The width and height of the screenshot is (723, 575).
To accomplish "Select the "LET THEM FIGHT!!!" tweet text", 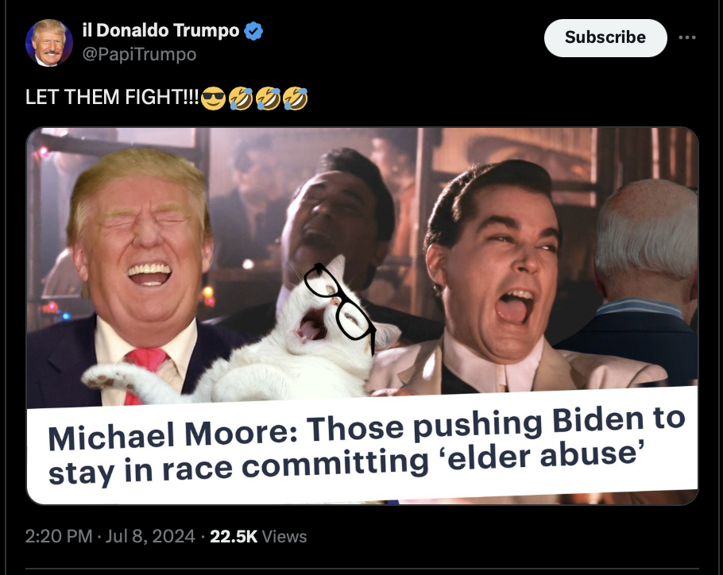I will 113,97.
